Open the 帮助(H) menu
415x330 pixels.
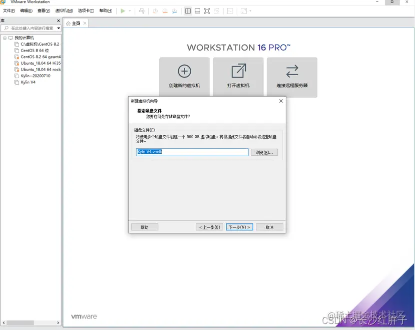(x=106, y=11)
